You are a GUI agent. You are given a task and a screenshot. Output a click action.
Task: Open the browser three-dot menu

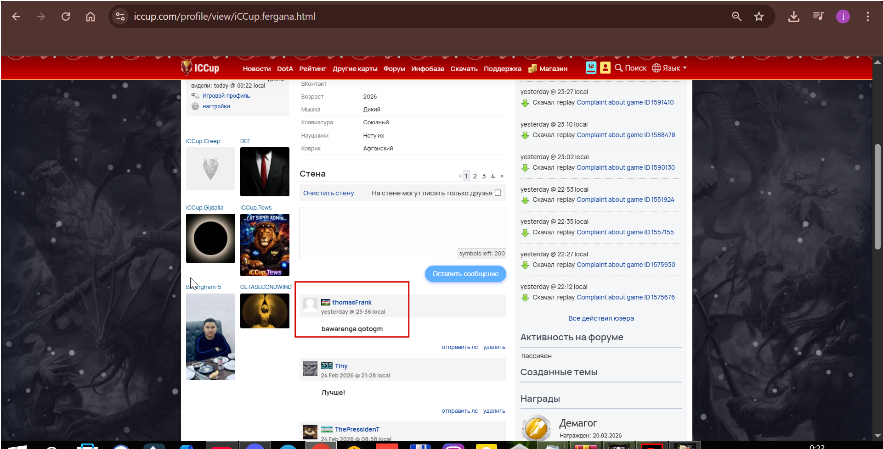pyautogui.click(x=867, y=17)
